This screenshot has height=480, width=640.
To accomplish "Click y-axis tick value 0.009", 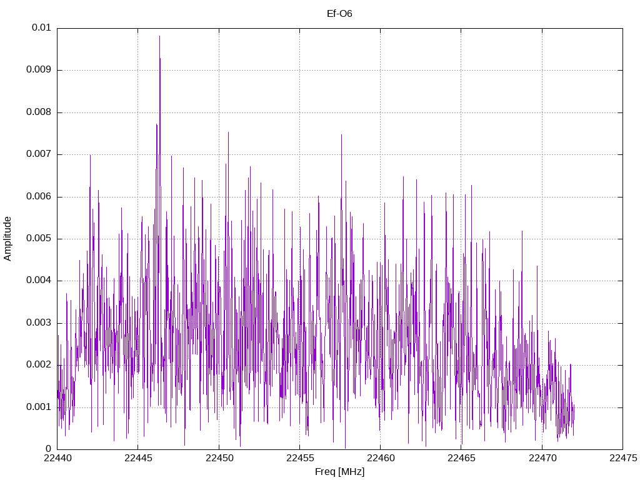I will [39, 70].
